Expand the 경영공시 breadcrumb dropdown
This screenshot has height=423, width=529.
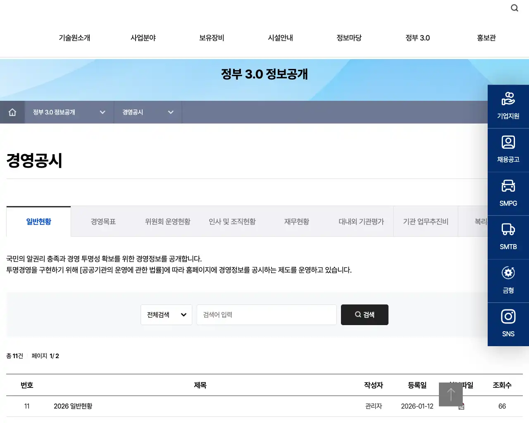170,112
